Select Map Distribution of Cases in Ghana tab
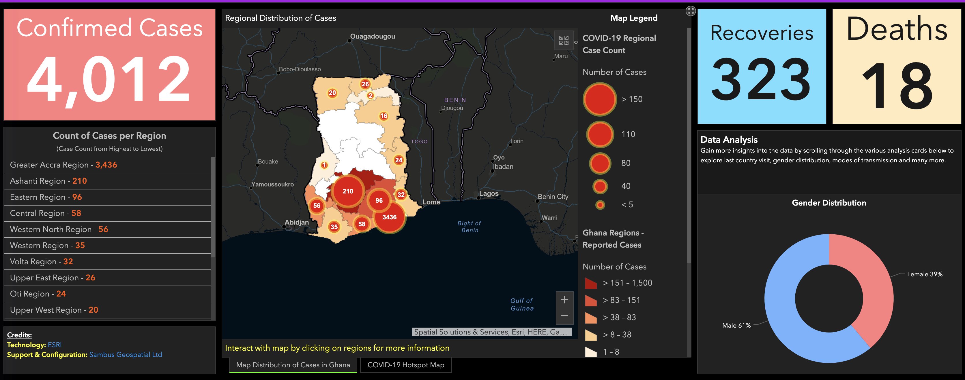The width and height of the screenshot is (965, 380). coord(293,365)
